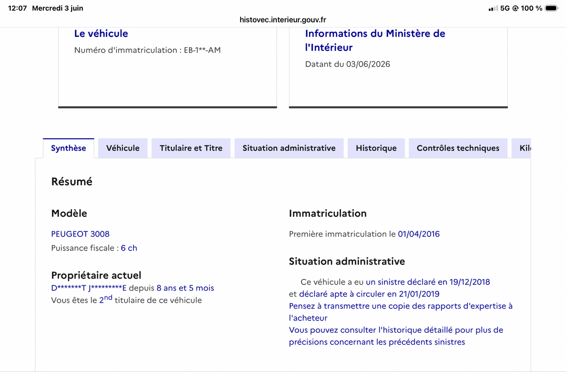Tap the '100 %' battery percentage
566x372 pixels.
click(x=531, y=8)
